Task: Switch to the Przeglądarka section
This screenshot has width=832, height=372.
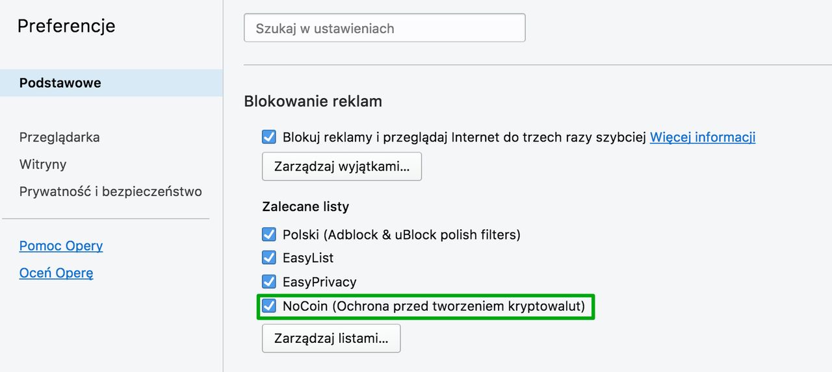Action: [x=60, y=138]
